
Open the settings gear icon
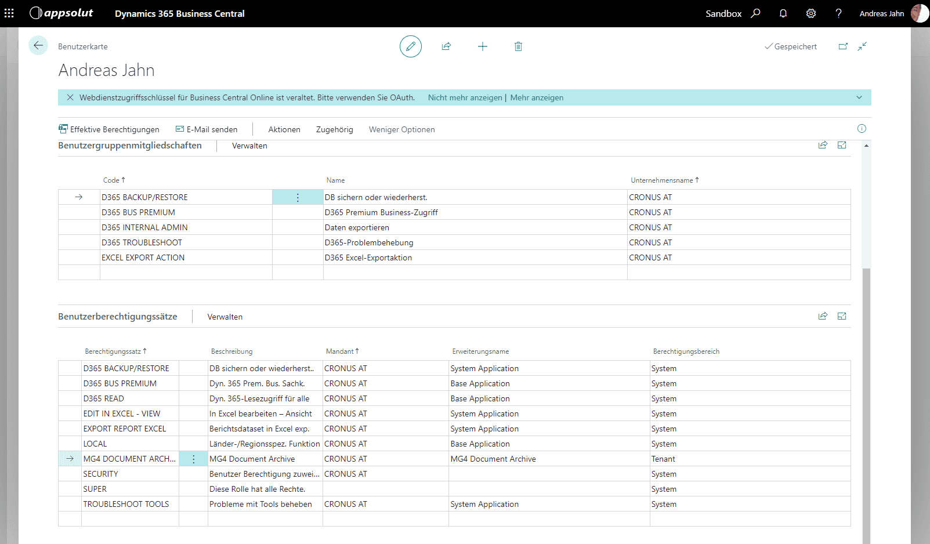point(810,13)
